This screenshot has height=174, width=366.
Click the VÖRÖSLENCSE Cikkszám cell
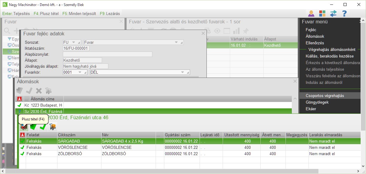coord(79,147)
